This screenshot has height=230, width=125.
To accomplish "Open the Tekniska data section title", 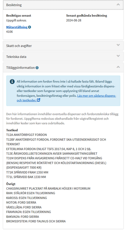I will [16, 57].
